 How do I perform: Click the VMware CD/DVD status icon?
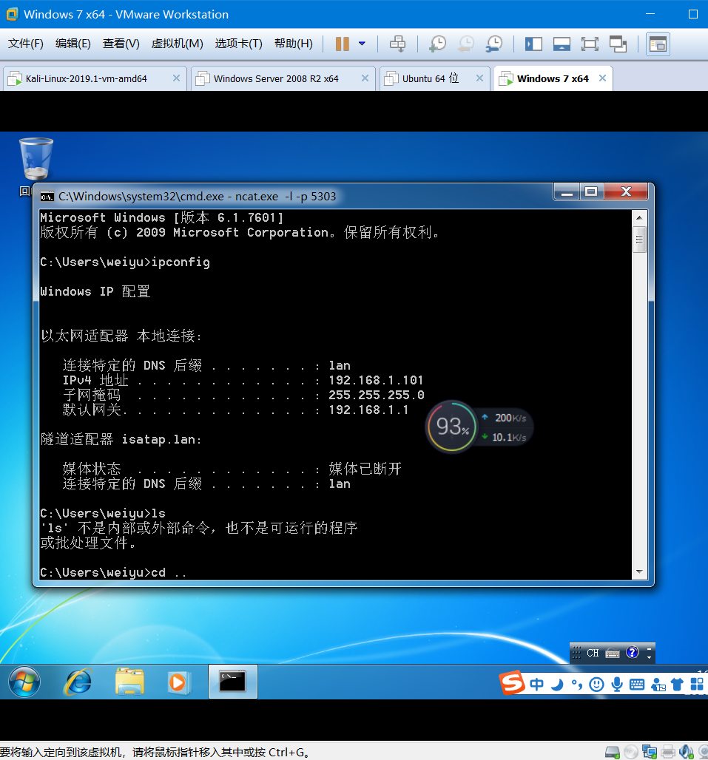[x=631, y=752]
